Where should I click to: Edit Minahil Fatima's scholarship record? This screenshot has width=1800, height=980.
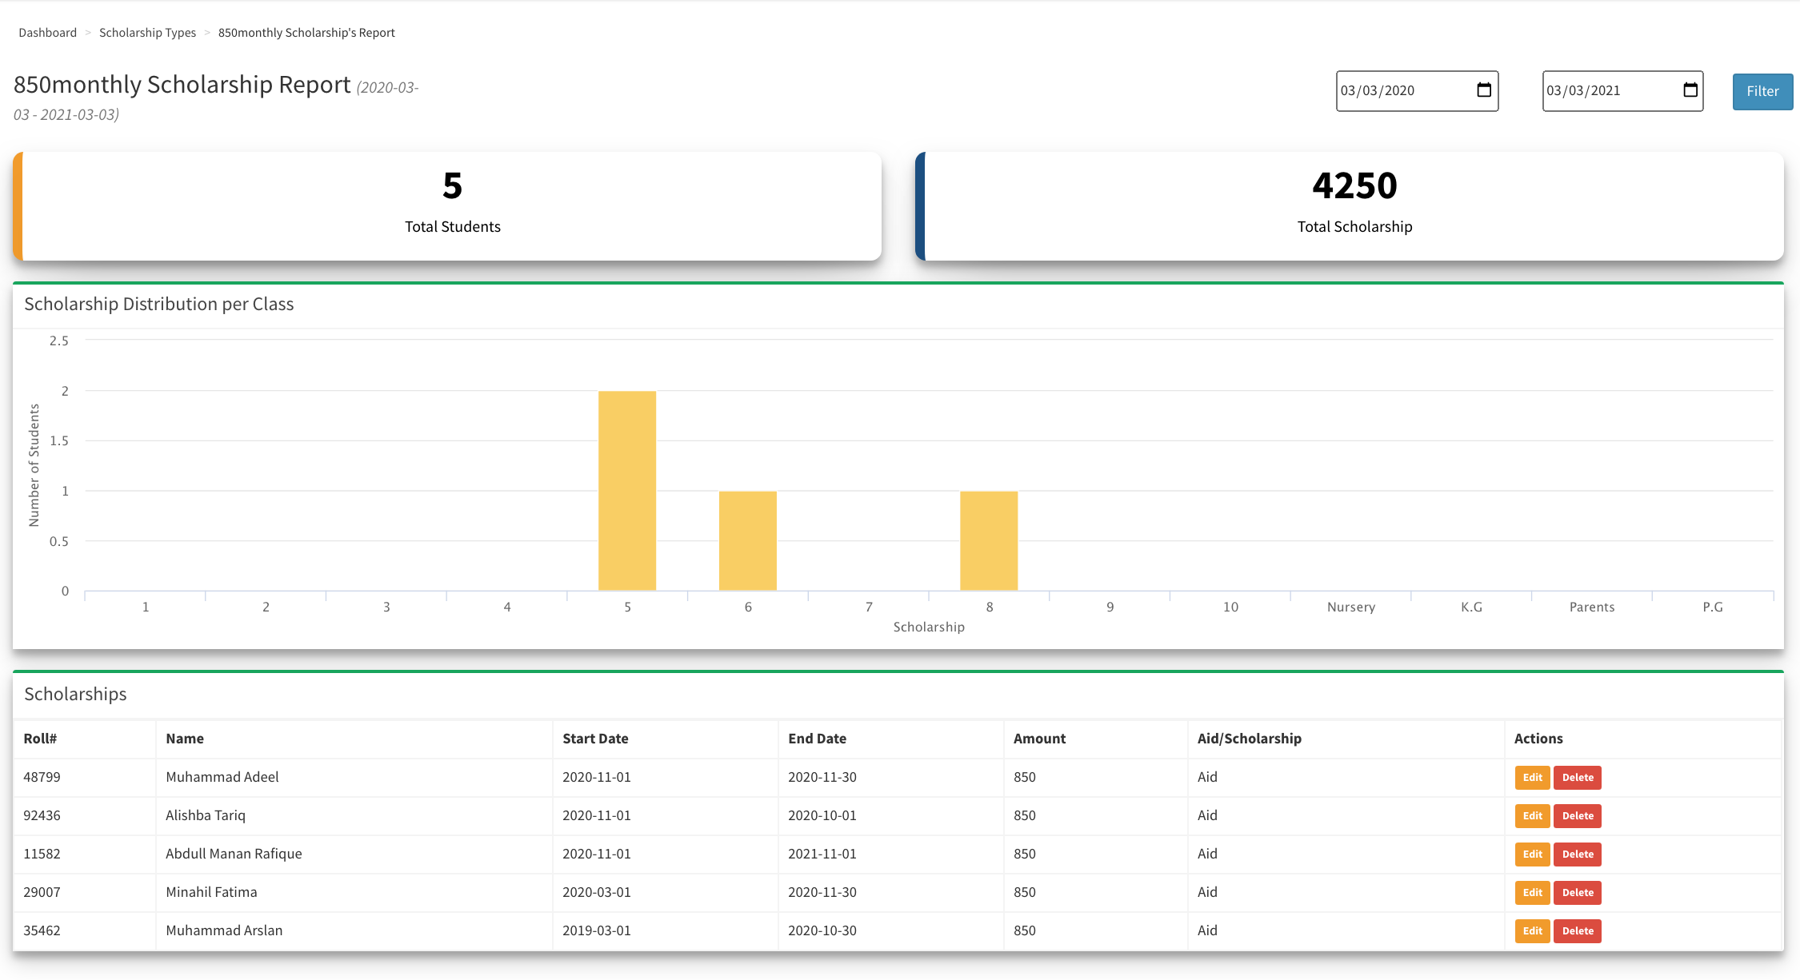click(x=1531, y=892)
